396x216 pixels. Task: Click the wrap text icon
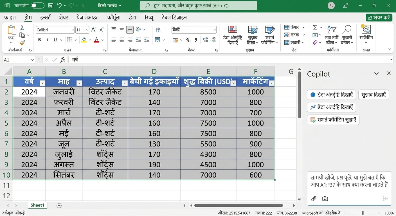pyautogui.click(x=158, y=30)
